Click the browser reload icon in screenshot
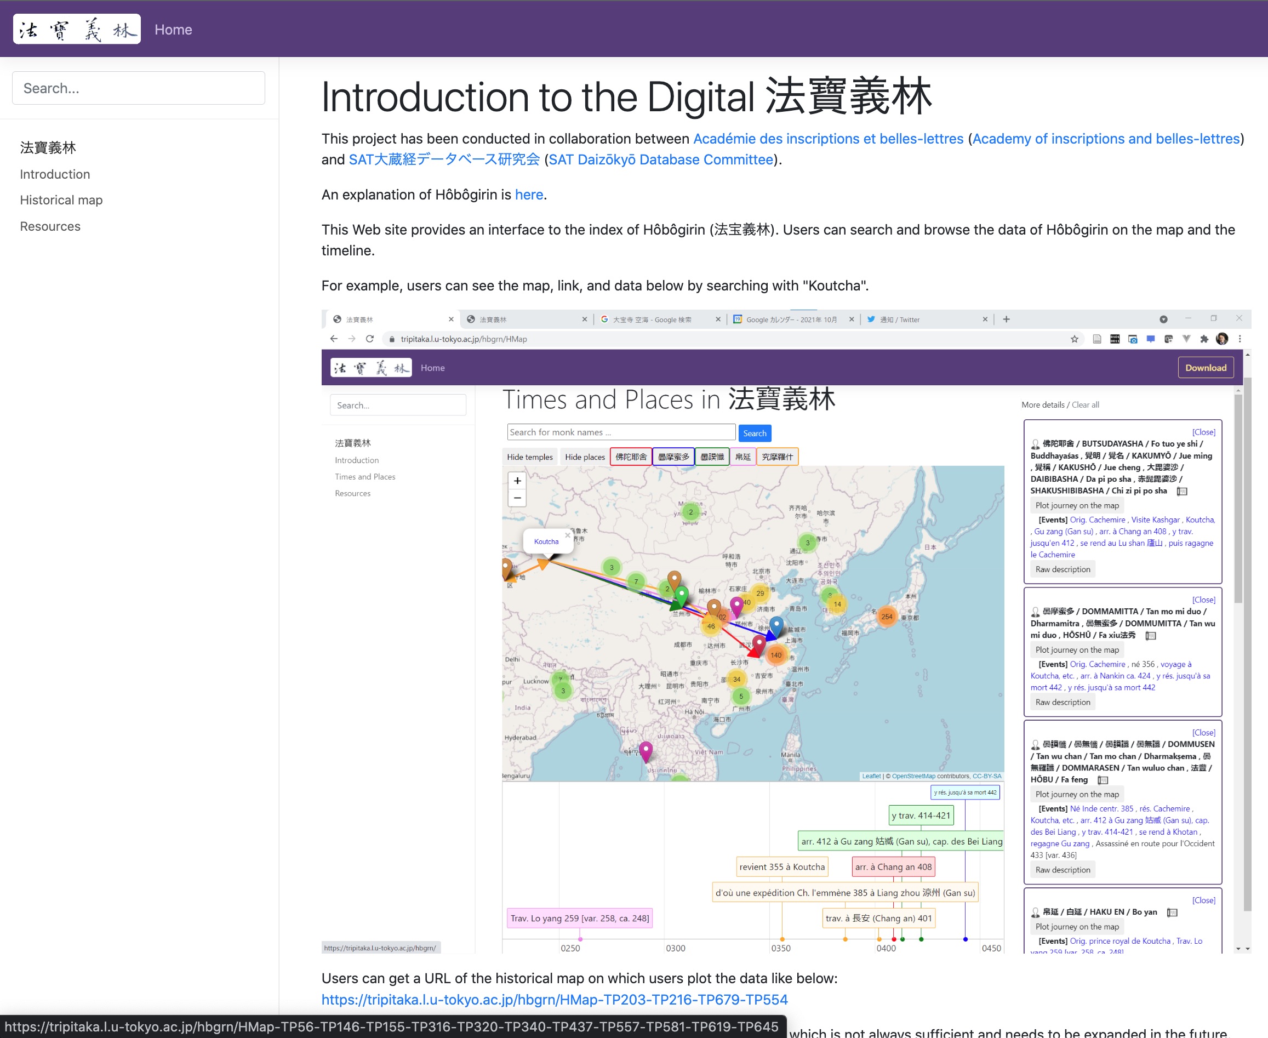The image size is (1268, 1038). click(369, 339)
